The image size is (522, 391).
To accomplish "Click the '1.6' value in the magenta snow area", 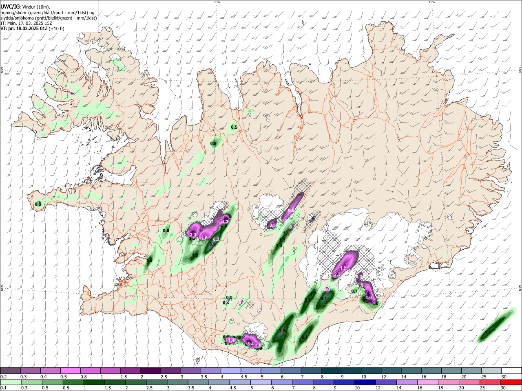I will coord(205,238).
